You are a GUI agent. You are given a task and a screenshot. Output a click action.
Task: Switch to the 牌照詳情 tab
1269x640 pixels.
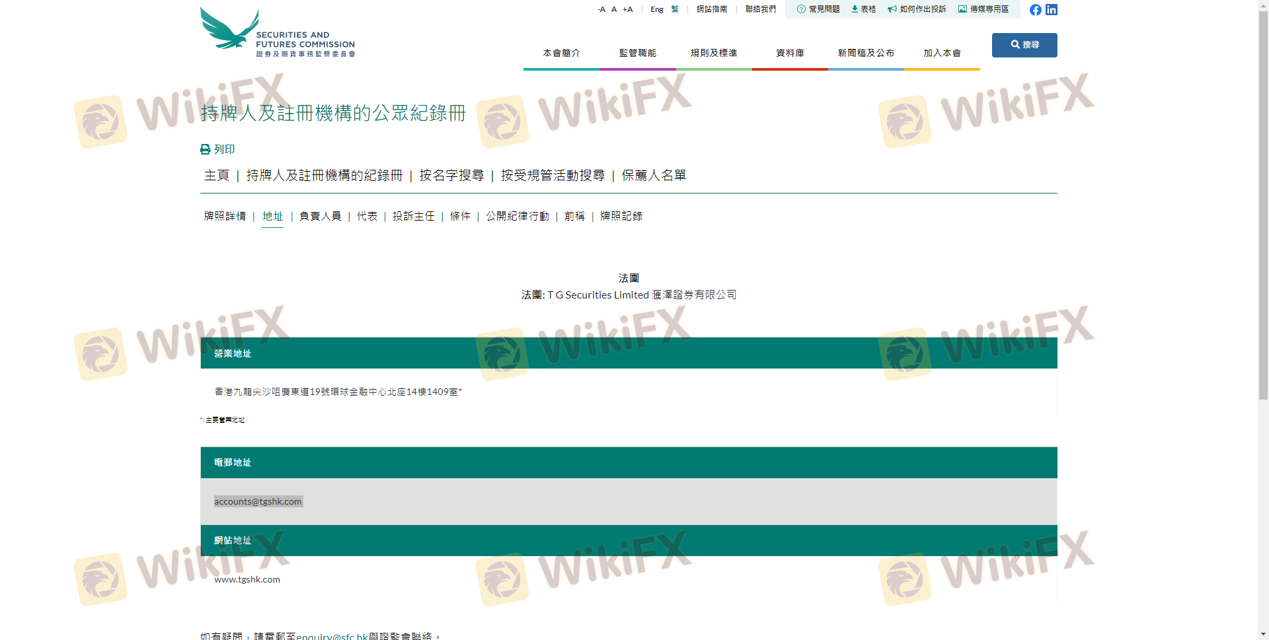point(225,216)
